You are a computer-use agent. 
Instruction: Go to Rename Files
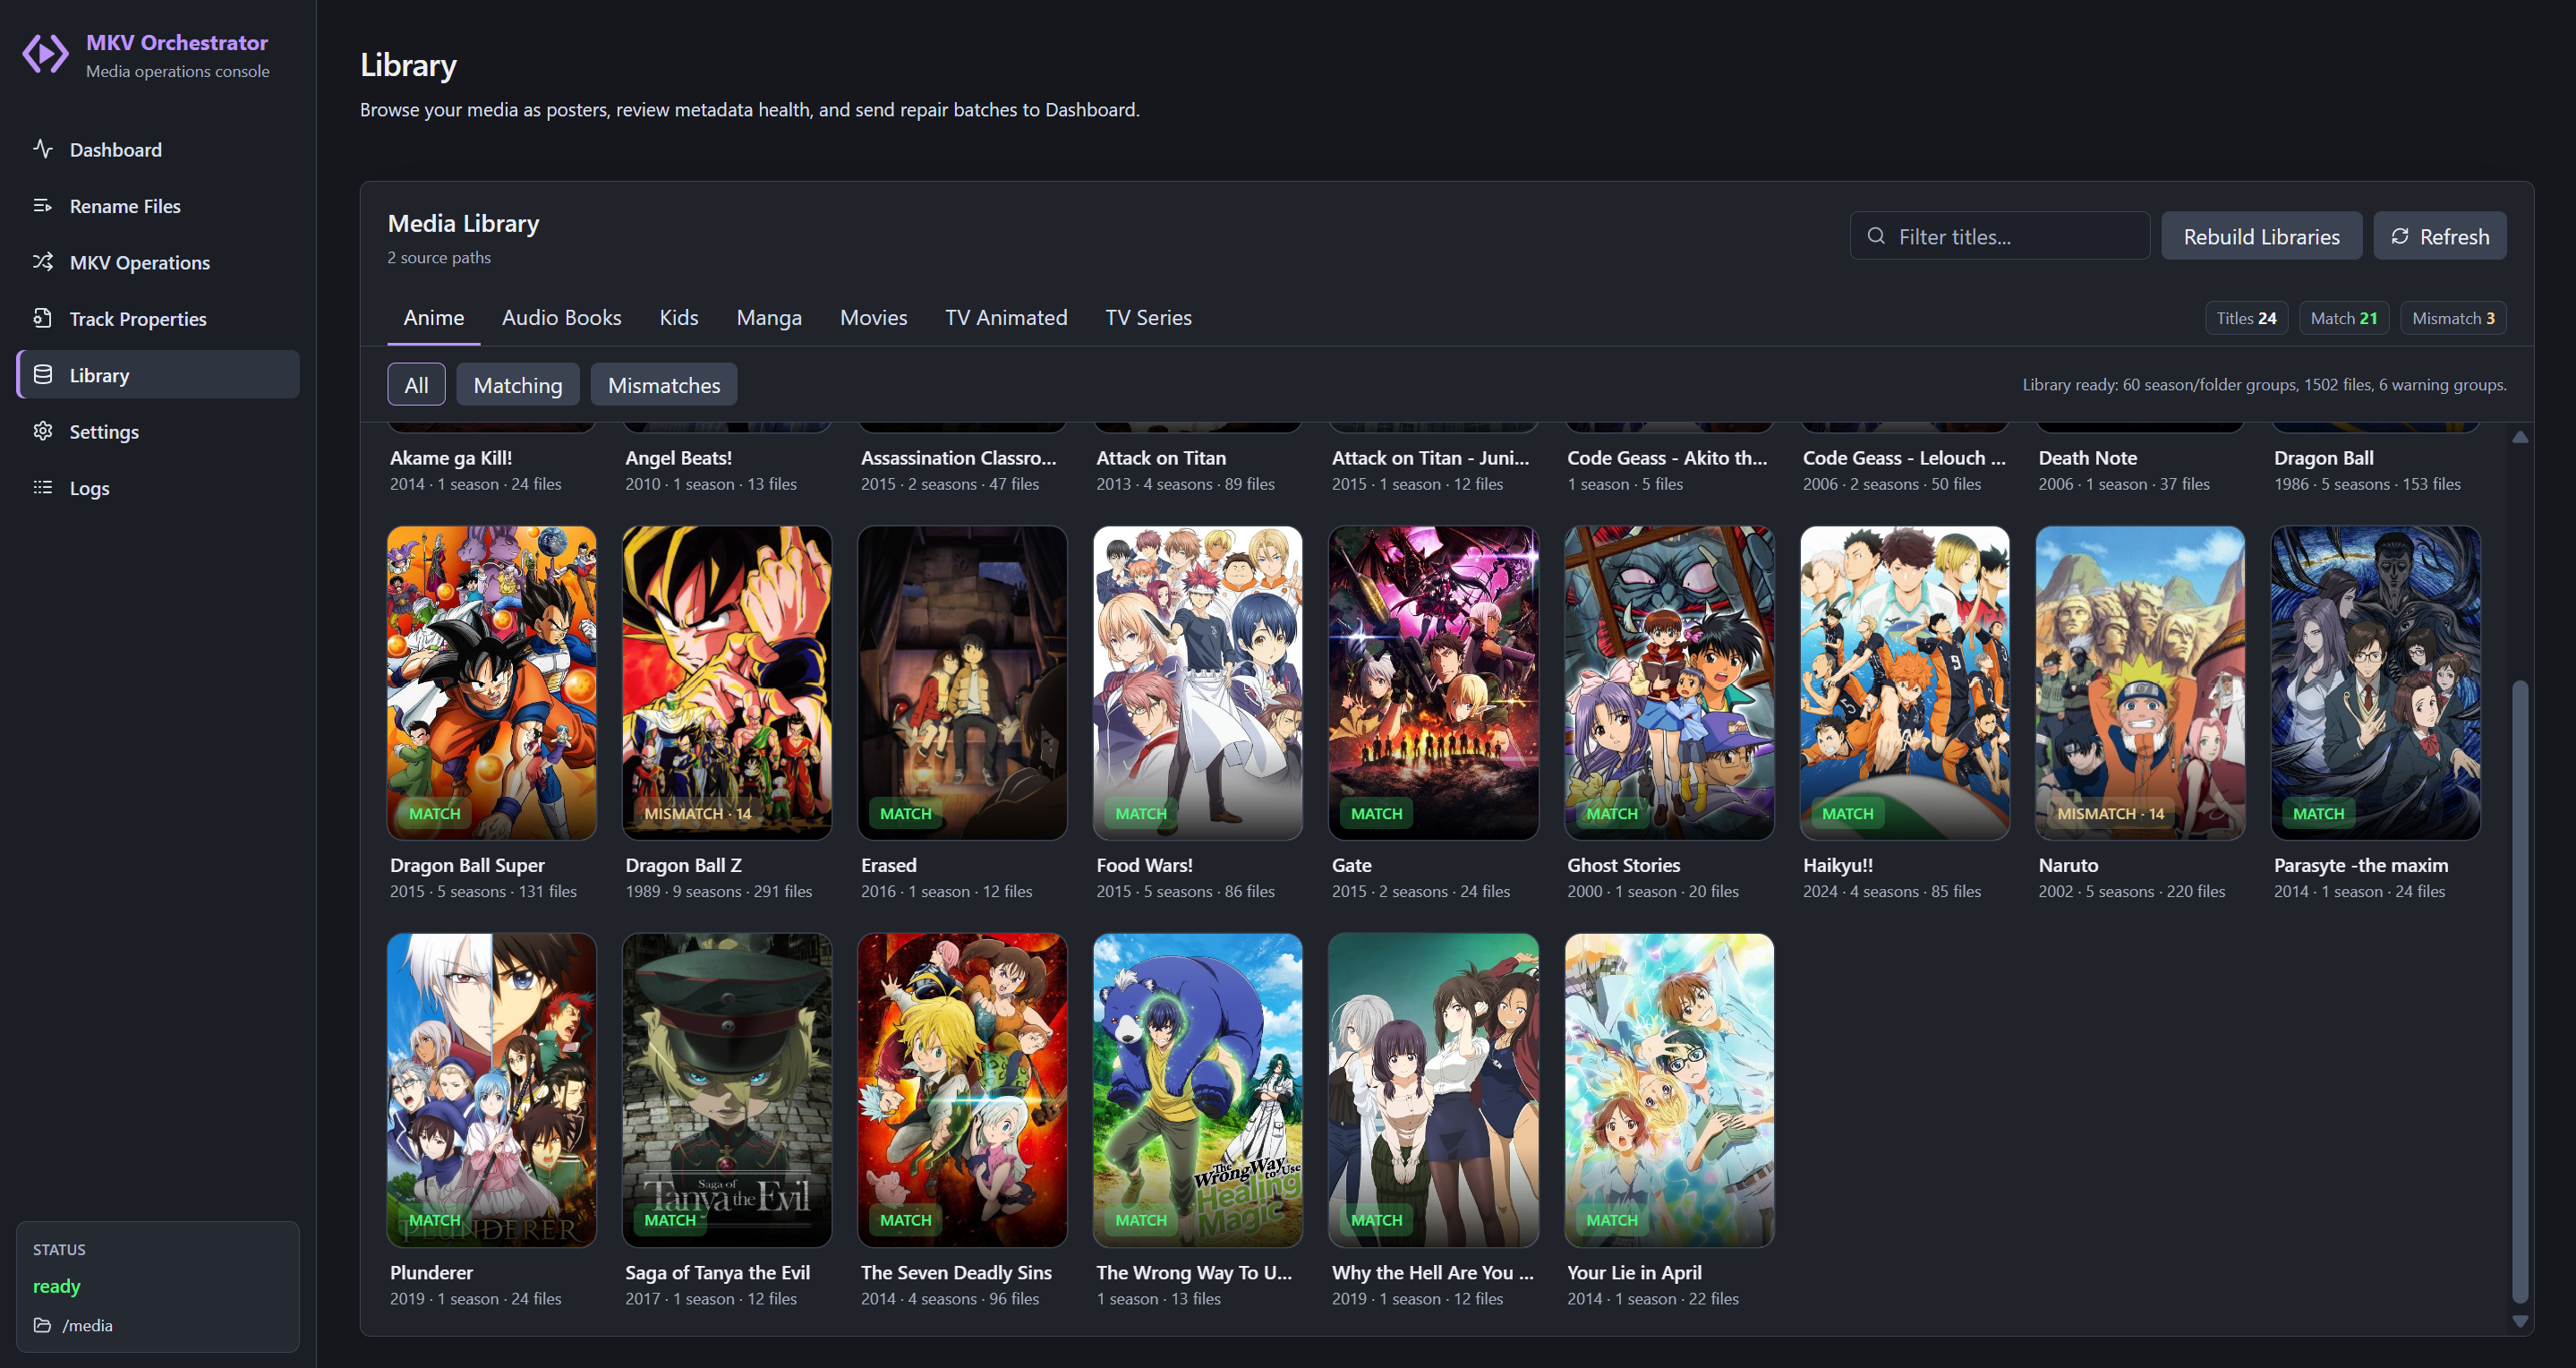pos(158,206)
